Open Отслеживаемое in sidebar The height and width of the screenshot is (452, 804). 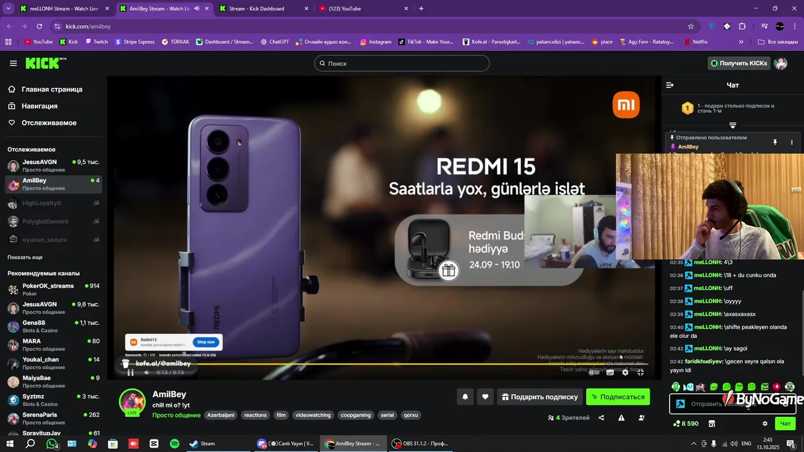point(43,123)
